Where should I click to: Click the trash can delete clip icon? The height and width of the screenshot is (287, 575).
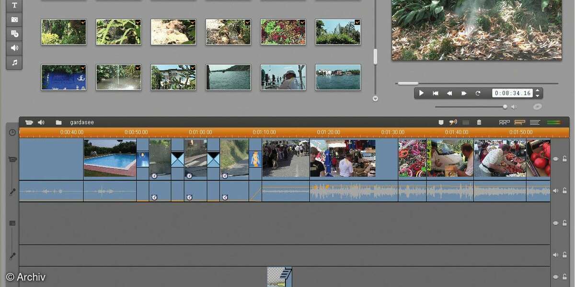(x=479, y=122)
